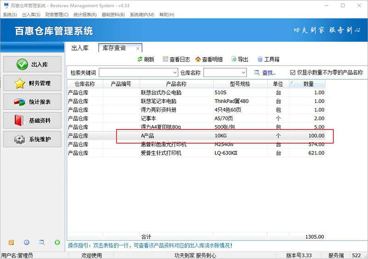Open the 工具箱 toolbox
The width and height of the screenshot is (368, 259).
pos(269,60)
